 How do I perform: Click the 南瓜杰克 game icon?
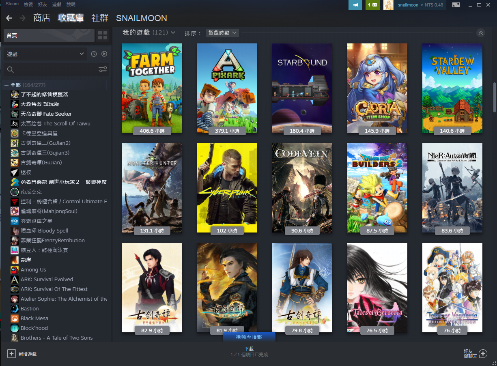[x=15, y=192]
